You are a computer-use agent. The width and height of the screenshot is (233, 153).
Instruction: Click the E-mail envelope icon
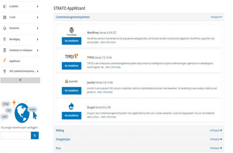[x=5, y=17]
